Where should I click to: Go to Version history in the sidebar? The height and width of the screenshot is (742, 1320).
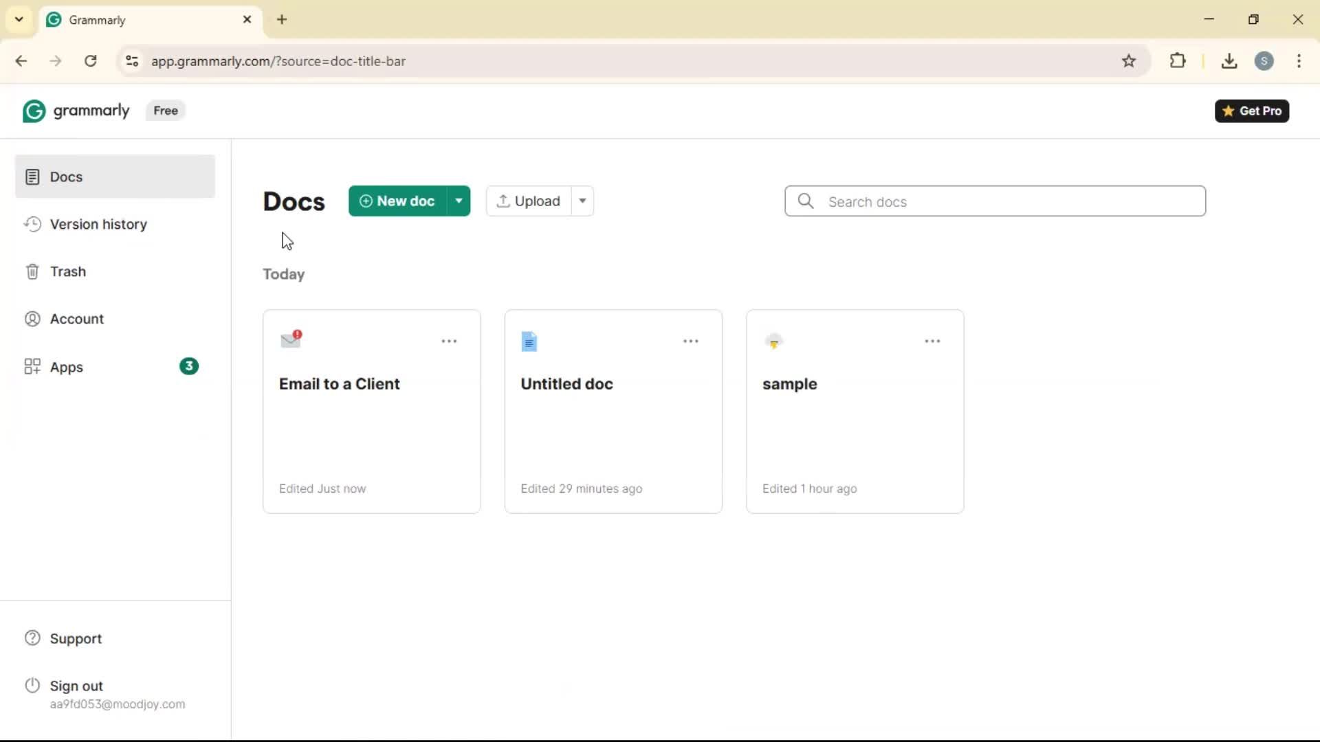98,224
